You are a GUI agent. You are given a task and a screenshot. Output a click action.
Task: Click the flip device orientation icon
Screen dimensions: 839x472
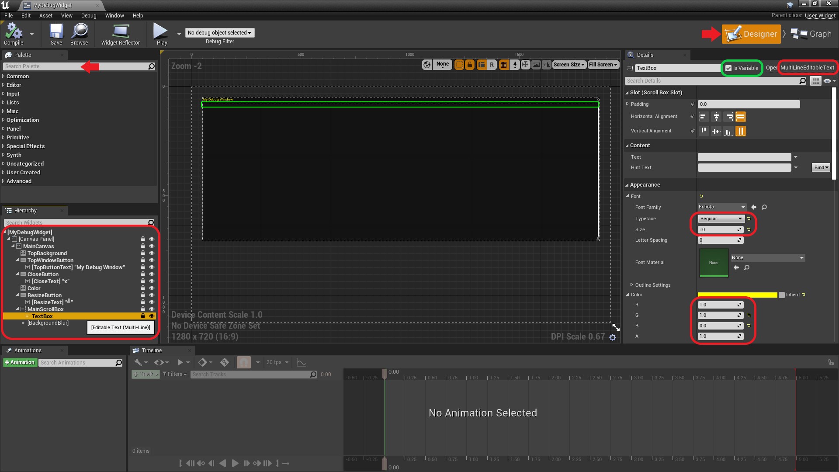pos(547,65)
